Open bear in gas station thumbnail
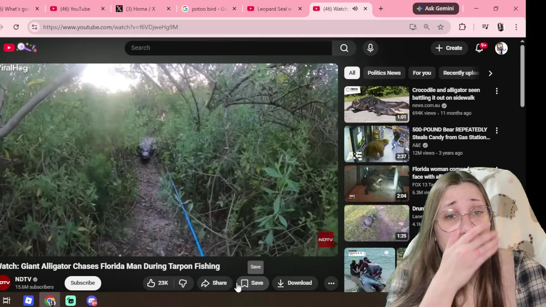 tap(376, 144)
